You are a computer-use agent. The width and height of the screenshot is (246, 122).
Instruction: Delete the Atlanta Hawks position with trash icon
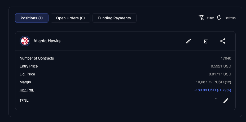pos(206,41)
